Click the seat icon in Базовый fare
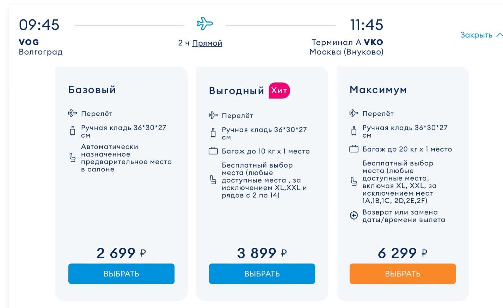This screenshot has width=503, height=308. 73,157
